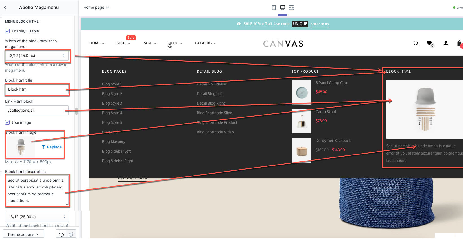The width and height of the screenshot is (463, 239).
Task: Open Blog Shortcode Video link
Action: pyautogui.click(x=215, y=132)
